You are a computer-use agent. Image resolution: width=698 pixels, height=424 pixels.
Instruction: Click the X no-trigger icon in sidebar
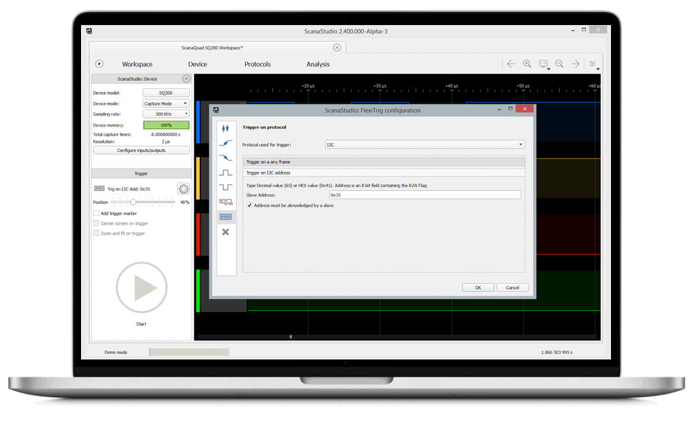(x=225, y=232)
